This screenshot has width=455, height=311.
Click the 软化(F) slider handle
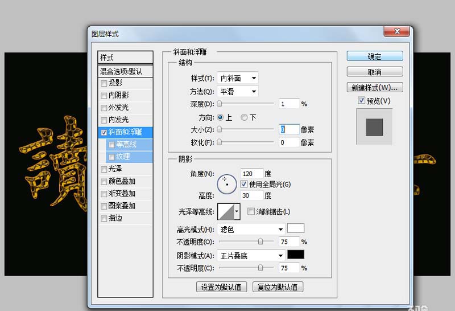220,142
